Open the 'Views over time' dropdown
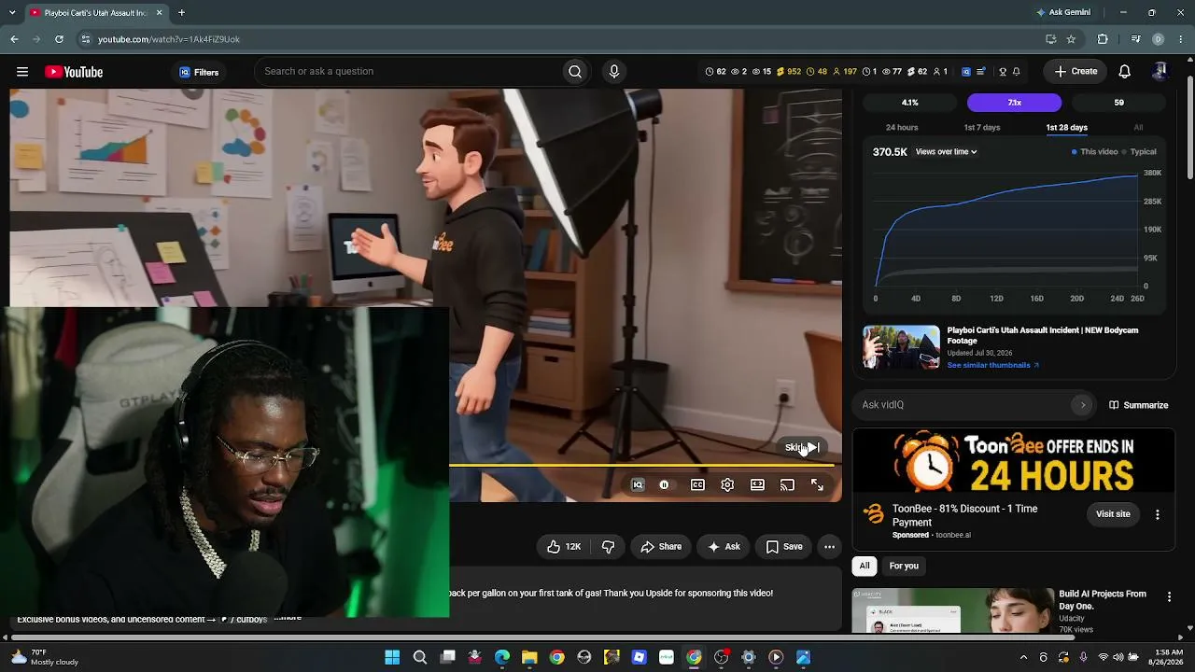 click(946, 152)
